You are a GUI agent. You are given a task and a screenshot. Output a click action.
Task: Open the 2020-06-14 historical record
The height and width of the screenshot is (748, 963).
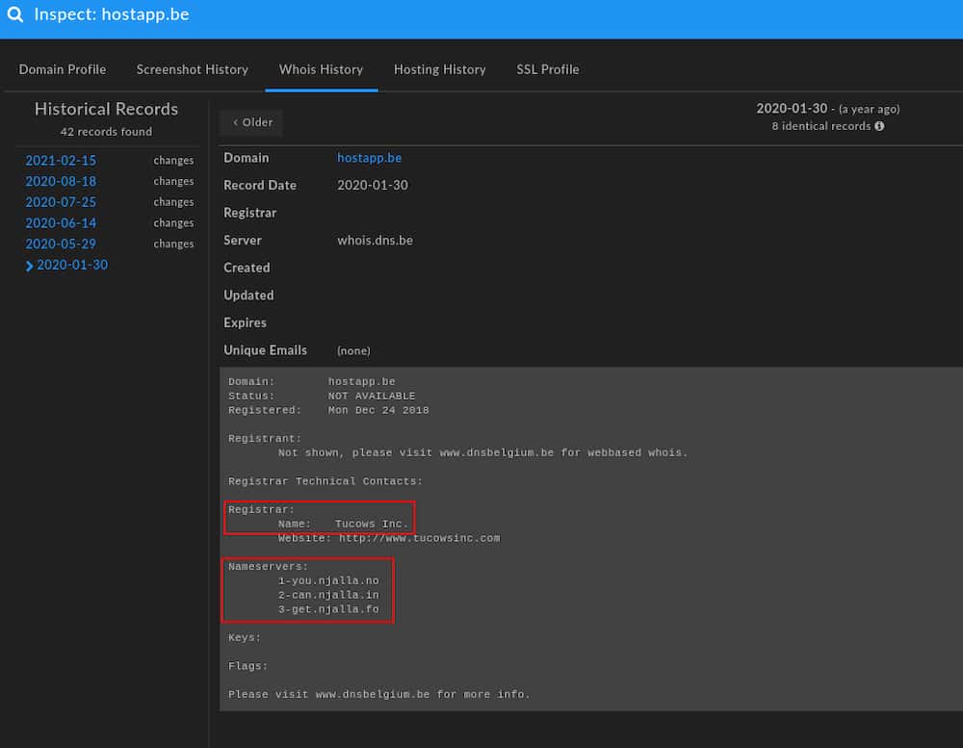coord(61,223)
